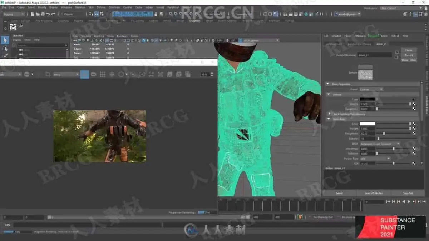Jump to the end of the playback range
429x241 pixels.
(x=424, y=202)
